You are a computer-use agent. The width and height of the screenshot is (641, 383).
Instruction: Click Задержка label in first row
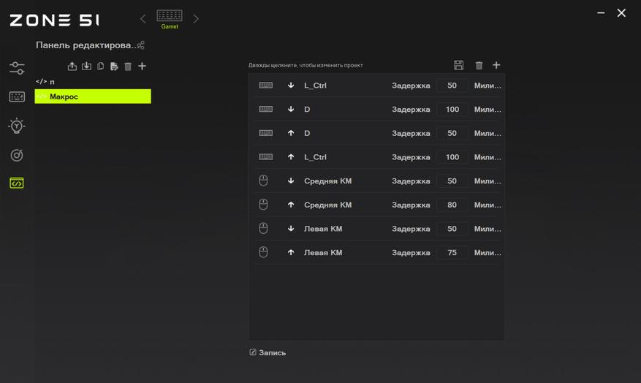click(x=411, y=86)
